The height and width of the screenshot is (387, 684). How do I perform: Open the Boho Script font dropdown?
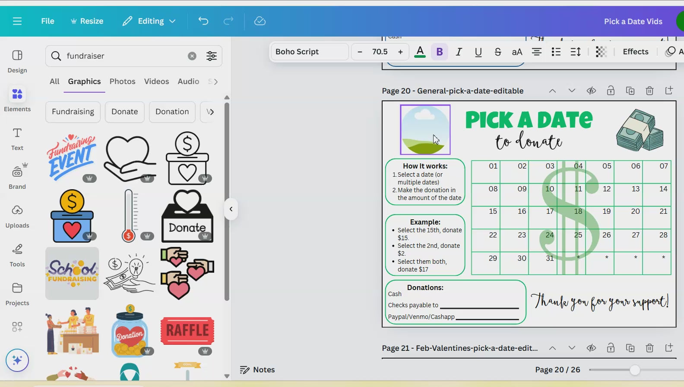[309, 52]
